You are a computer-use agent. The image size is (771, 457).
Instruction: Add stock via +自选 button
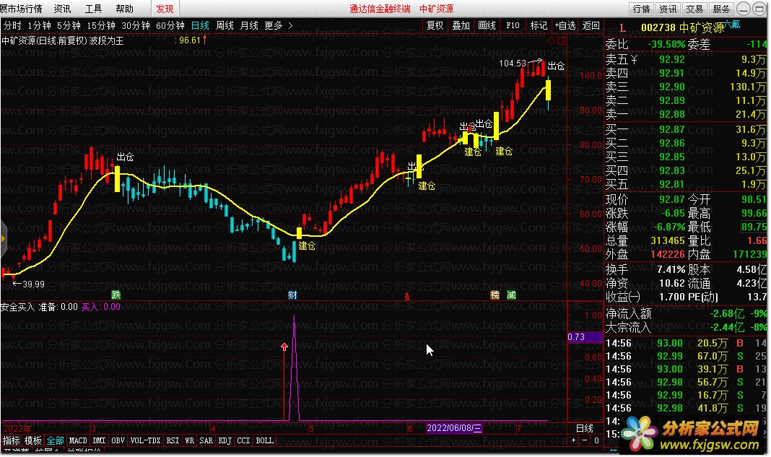pyautogui.click(x=565, y=25)
